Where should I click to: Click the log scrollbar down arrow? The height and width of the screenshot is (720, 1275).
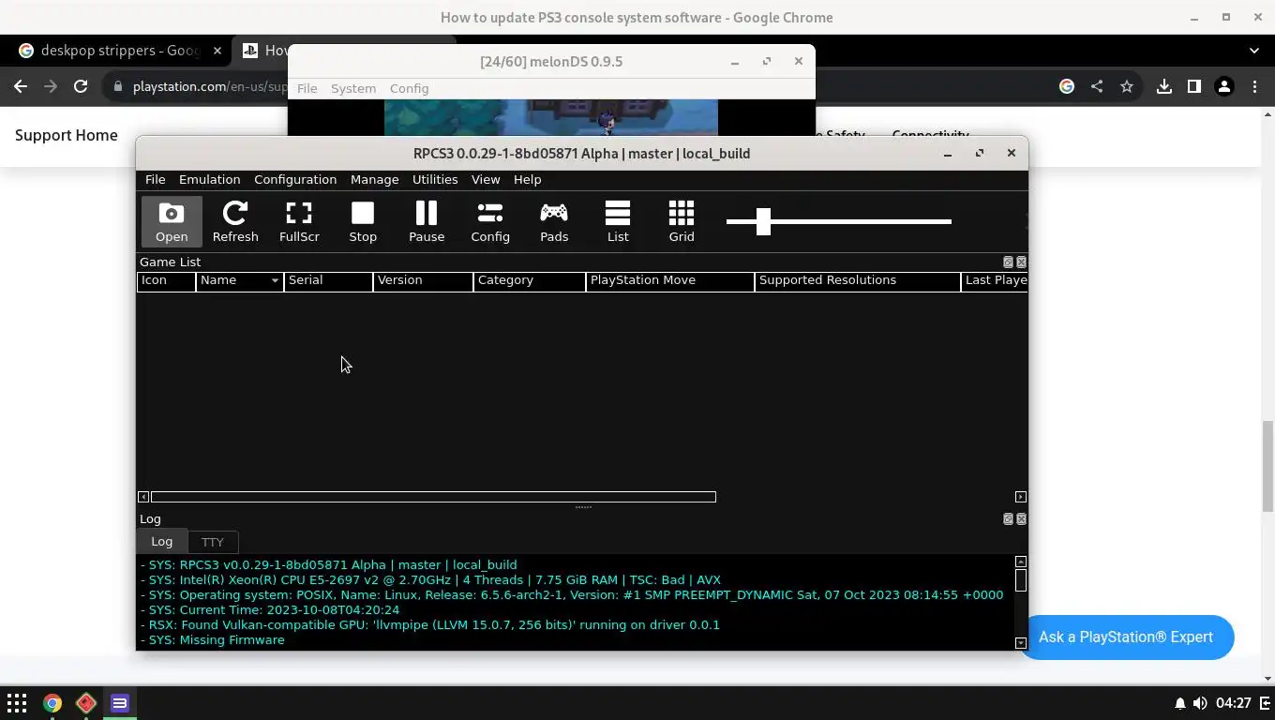click(1021, 643)
